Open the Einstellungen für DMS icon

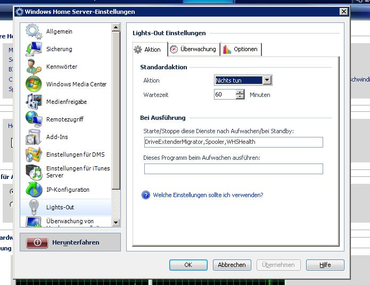34,154
